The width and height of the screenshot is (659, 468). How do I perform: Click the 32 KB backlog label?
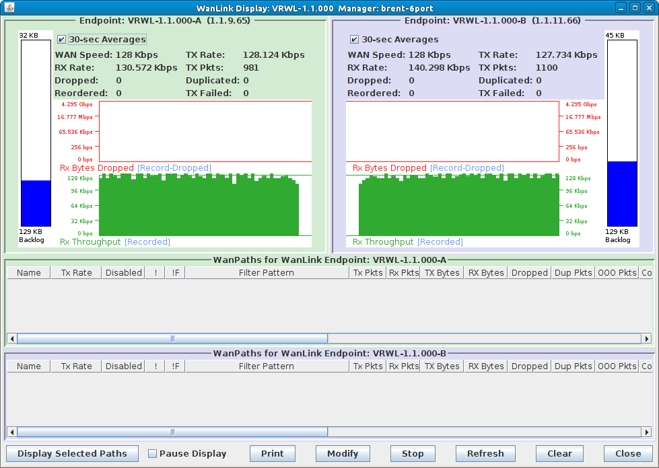pyautogui.click(x=28, y=35)
